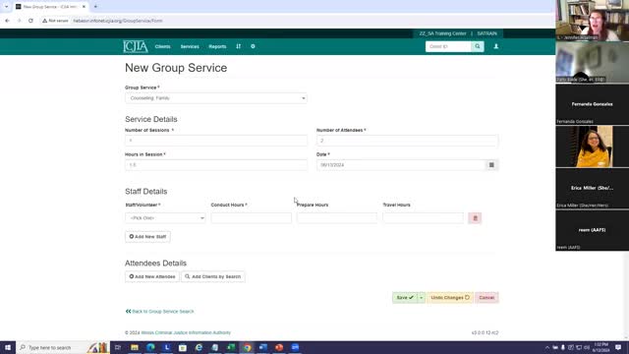
Task: Follow Back to Group Service Search link
Action: [159, 312]
